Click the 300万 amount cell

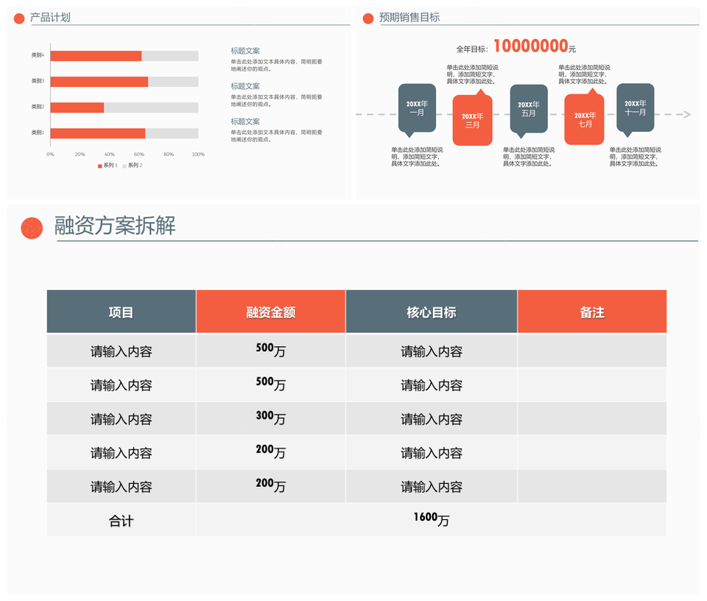click(270, 418)
